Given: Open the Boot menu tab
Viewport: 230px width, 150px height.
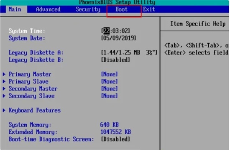Looking at the screenshot, I should pos(121,9).
